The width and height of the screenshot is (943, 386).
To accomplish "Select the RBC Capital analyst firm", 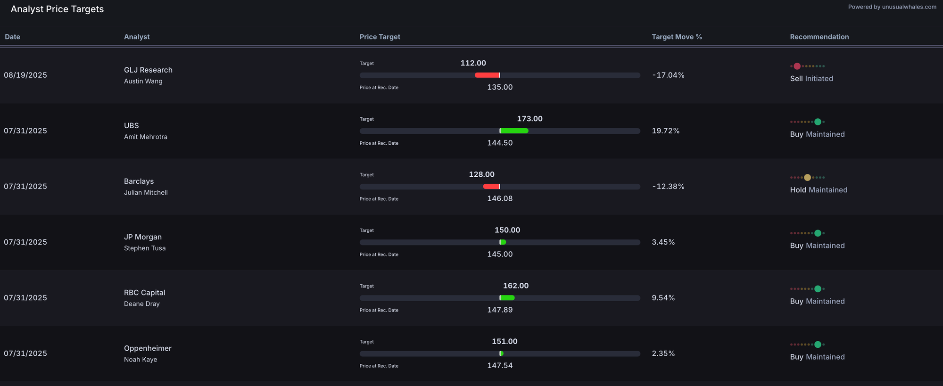I will click(x=144, y=293).
